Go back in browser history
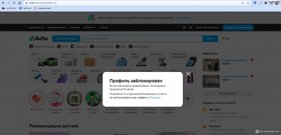The height and width of the screenshot is (135, 281). point(3,3)
